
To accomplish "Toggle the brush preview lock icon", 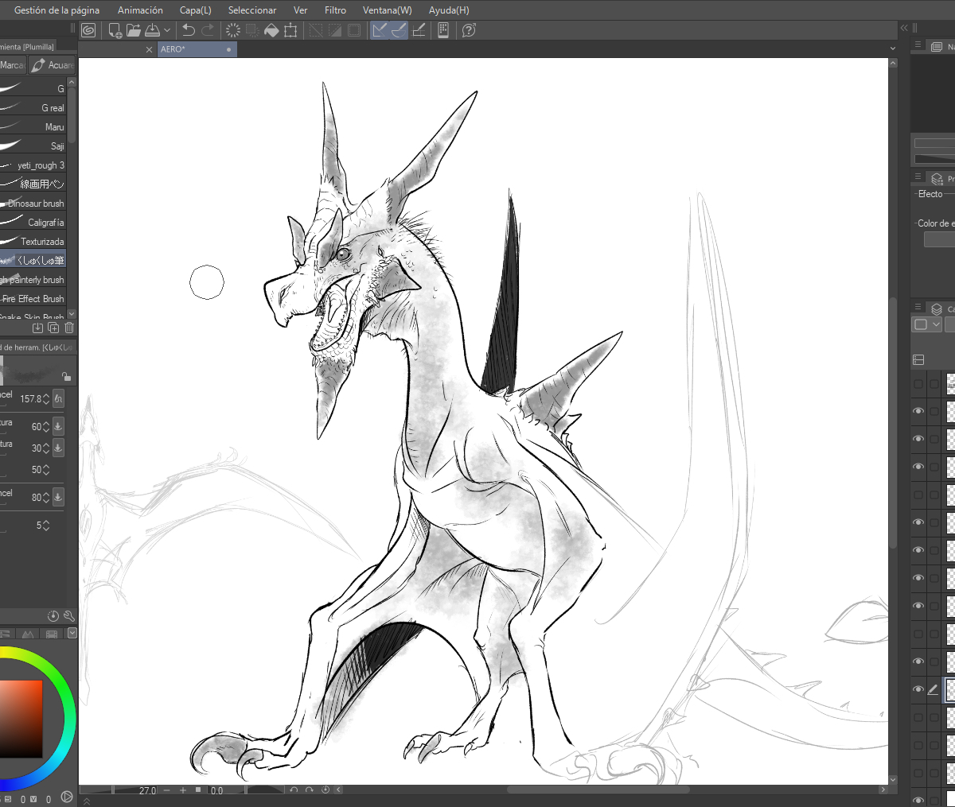I will (x=66, y=376).
